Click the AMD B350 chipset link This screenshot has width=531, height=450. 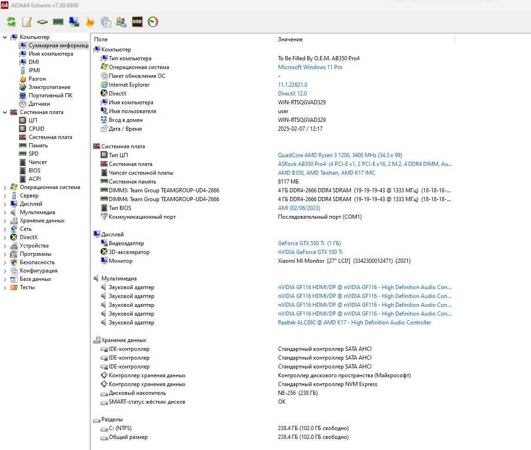[327, 173]
